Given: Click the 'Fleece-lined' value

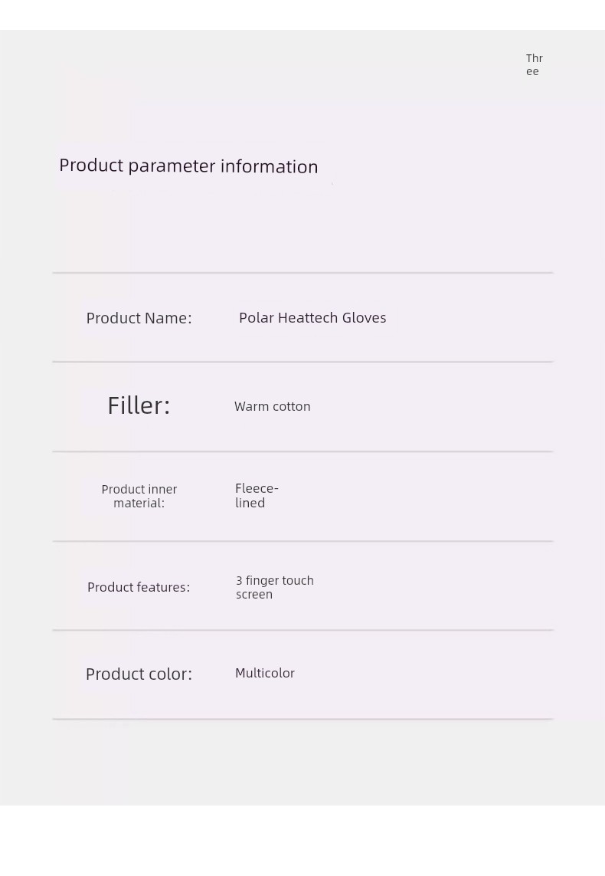Looking at the screenshot, I should [257, 496].
